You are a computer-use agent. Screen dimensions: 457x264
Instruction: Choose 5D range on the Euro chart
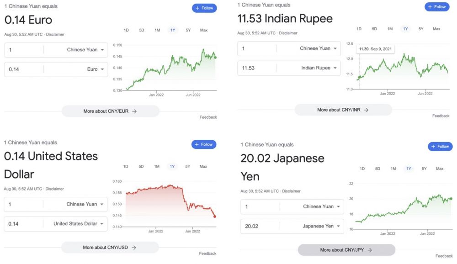pyautogui.click(x=142, y=30)
